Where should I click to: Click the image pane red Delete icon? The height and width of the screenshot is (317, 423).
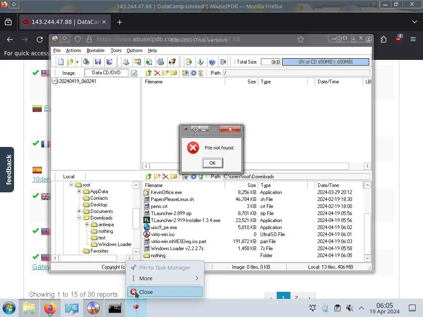[x=157, y=73]
